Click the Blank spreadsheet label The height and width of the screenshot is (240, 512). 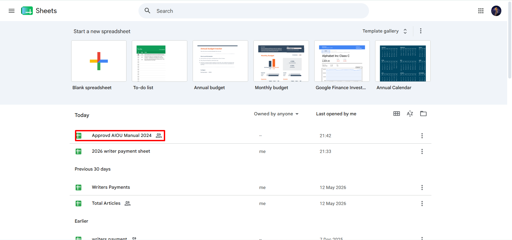coord(92,88)
